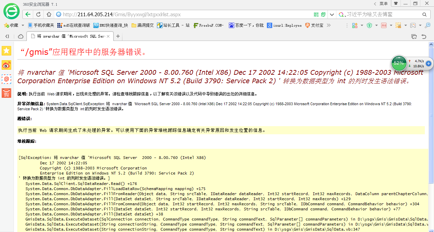The height and width of the screenshot is (232, 434).
Task: Click the magnifier search button
Action: 424,15
